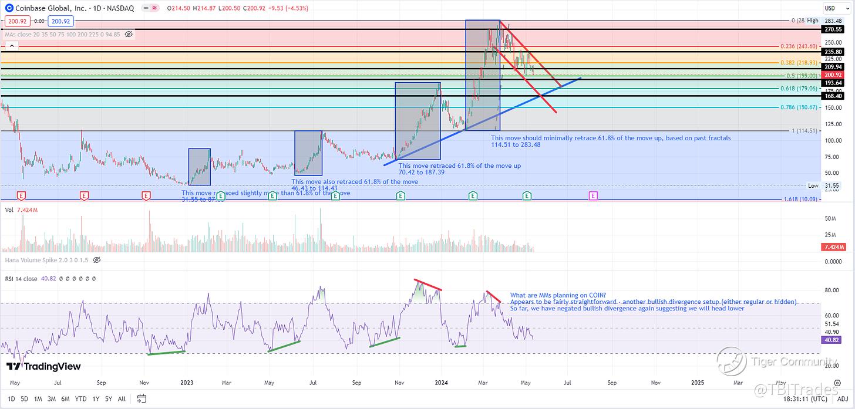The height and width of the screenshot is (409, 855).
Task: Click the 168.40 black price label
Action: [834, 96]
